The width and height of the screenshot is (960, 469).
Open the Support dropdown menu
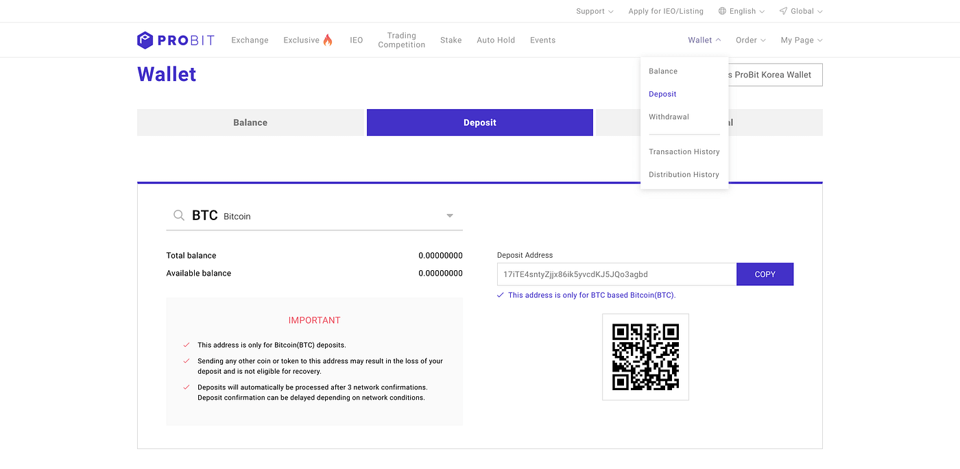pyautogui.click(x=595, y=11)
